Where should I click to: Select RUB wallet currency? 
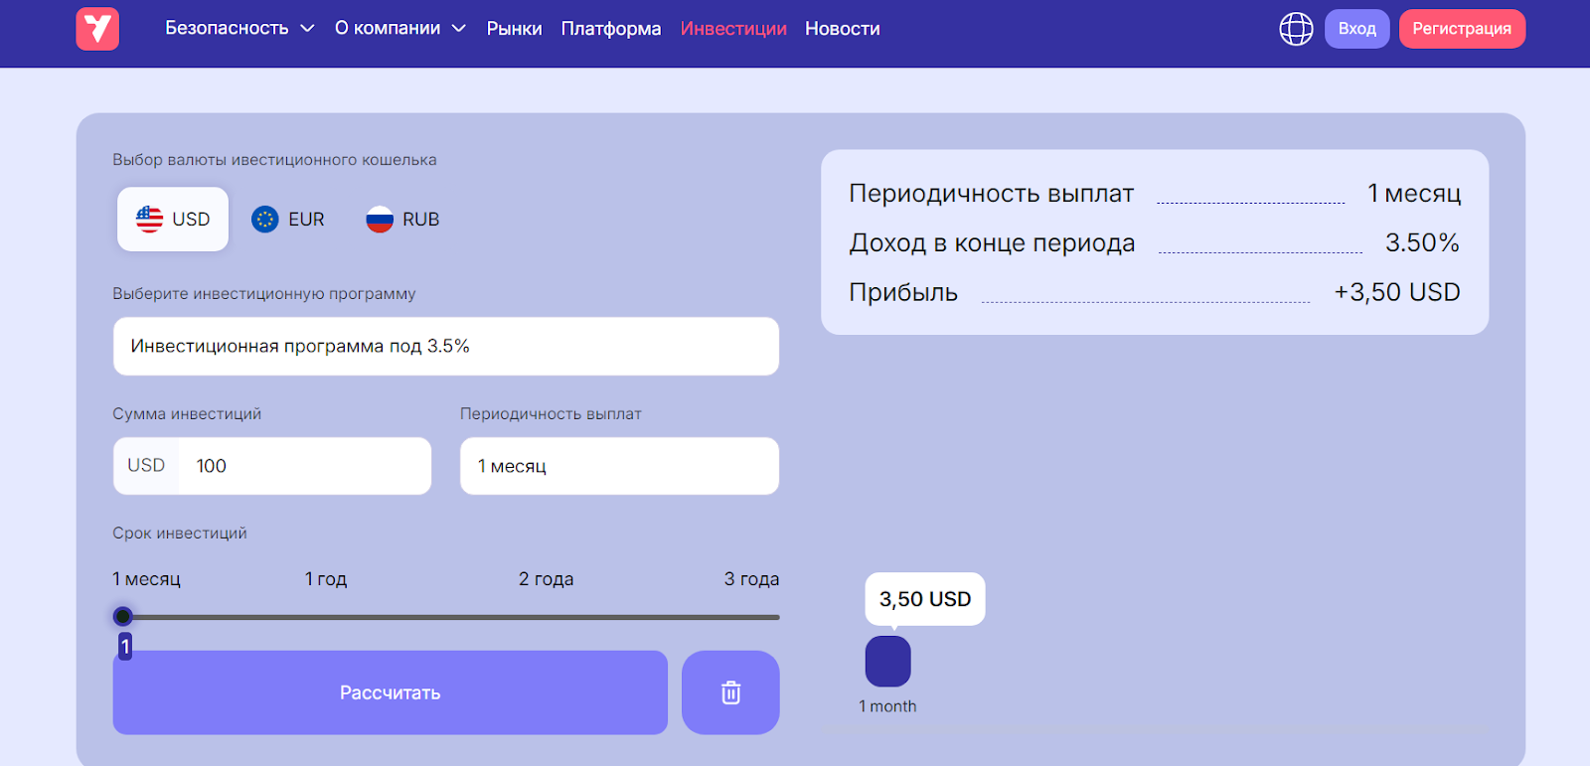(x=402, y=220)
